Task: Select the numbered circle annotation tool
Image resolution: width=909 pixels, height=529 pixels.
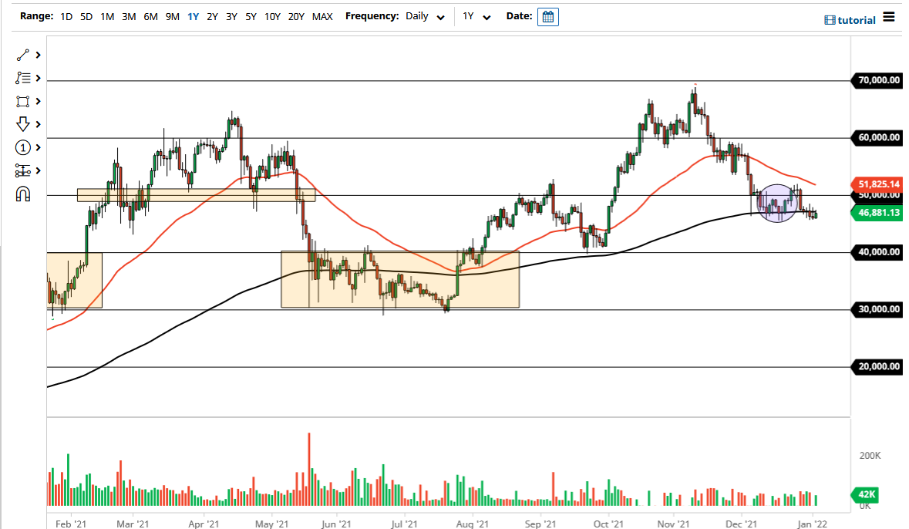Action: (x=21, y=147)
